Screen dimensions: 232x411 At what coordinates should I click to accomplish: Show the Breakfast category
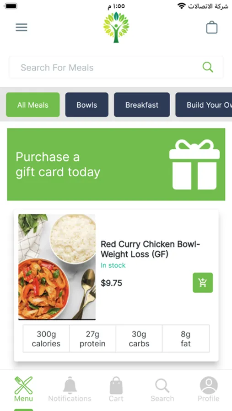142,105
